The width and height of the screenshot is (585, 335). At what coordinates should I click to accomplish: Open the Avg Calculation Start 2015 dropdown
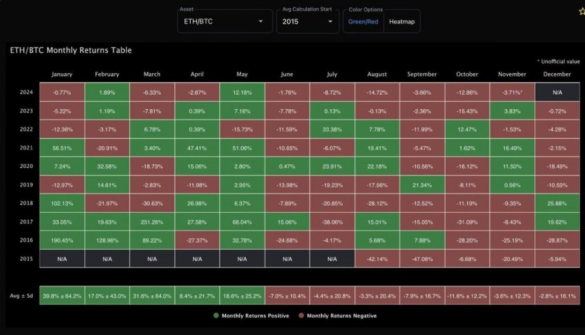click(x=307, y=21)
